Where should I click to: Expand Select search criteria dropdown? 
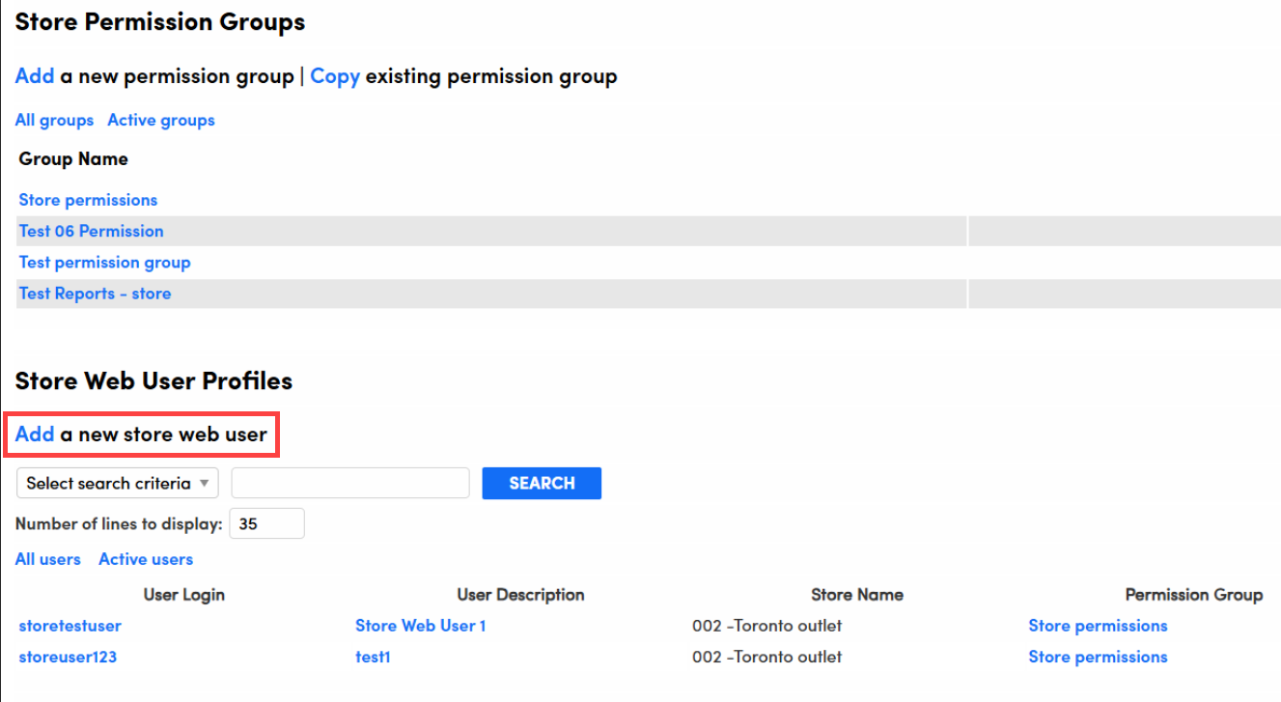pos(118,483)
